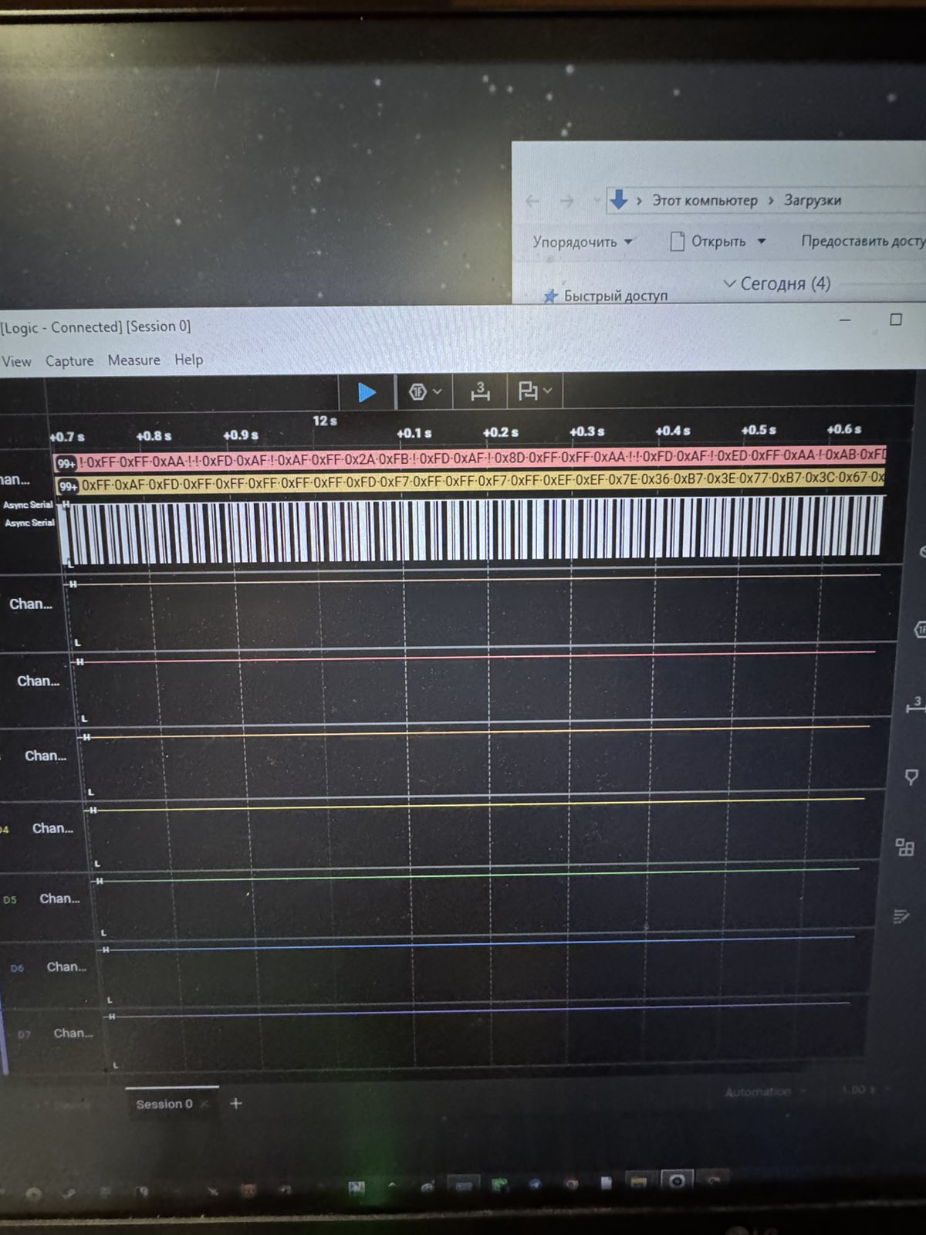Viewport: 926px width, 1235px height.
Task: Add a timing measurement from the toolbar
Action: coord(480,391)
